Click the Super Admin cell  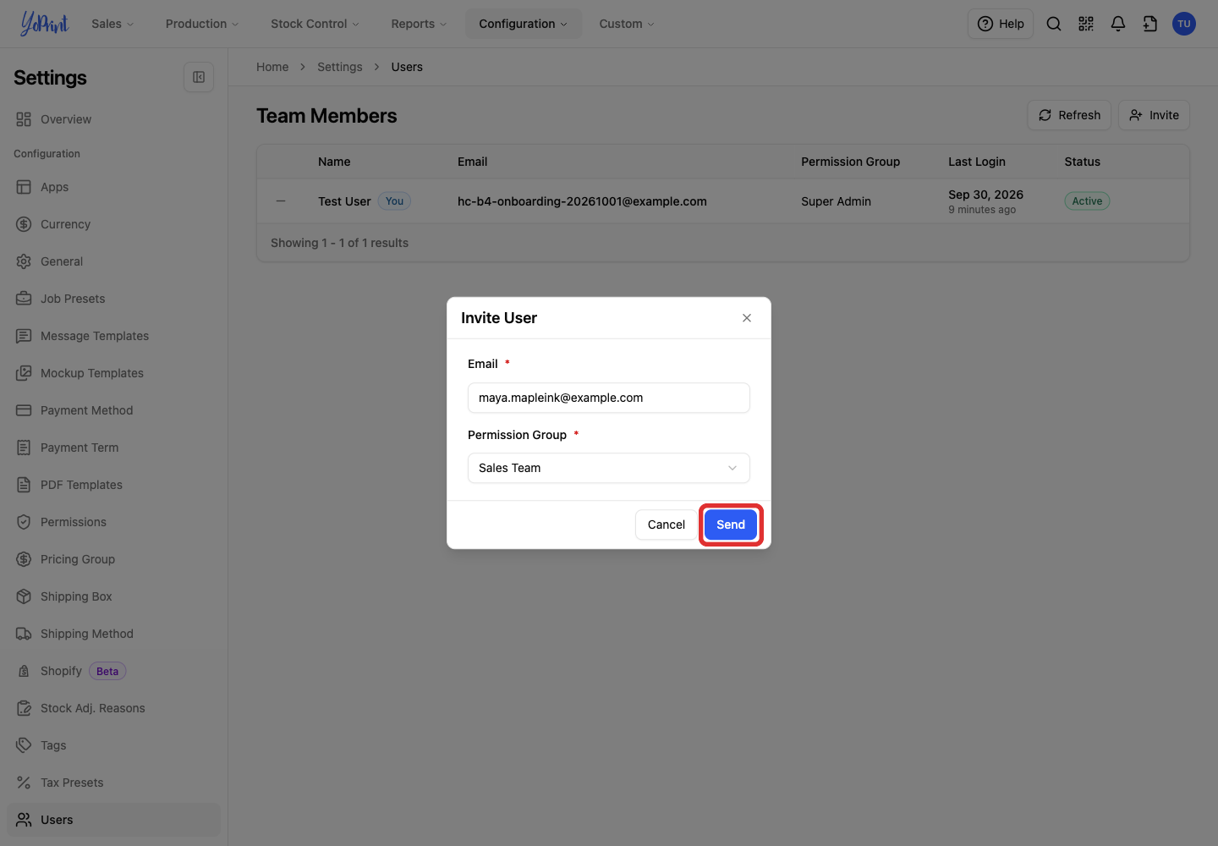(x=836, y=201)
